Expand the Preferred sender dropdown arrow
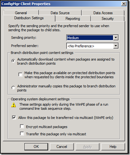Screen dimensions: 130x155 tap(116, 46)
